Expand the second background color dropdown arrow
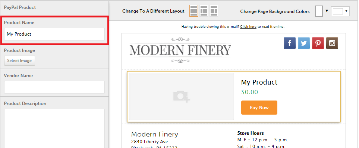 346,11
